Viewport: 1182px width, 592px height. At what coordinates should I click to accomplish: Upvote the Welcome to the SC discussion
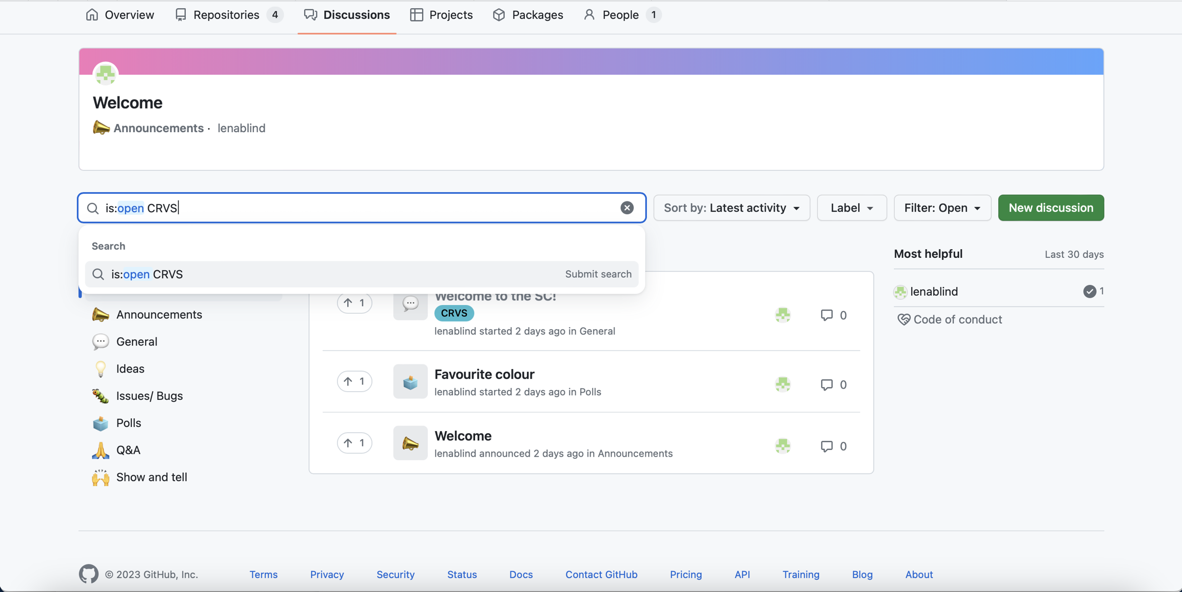(x=354, y=303)
